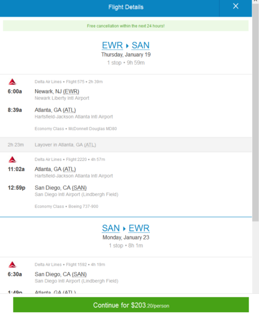The width and height of the screenshot is (259, 315).
Task: Click the free cancellation notice banner
Action: pos(126,26)
